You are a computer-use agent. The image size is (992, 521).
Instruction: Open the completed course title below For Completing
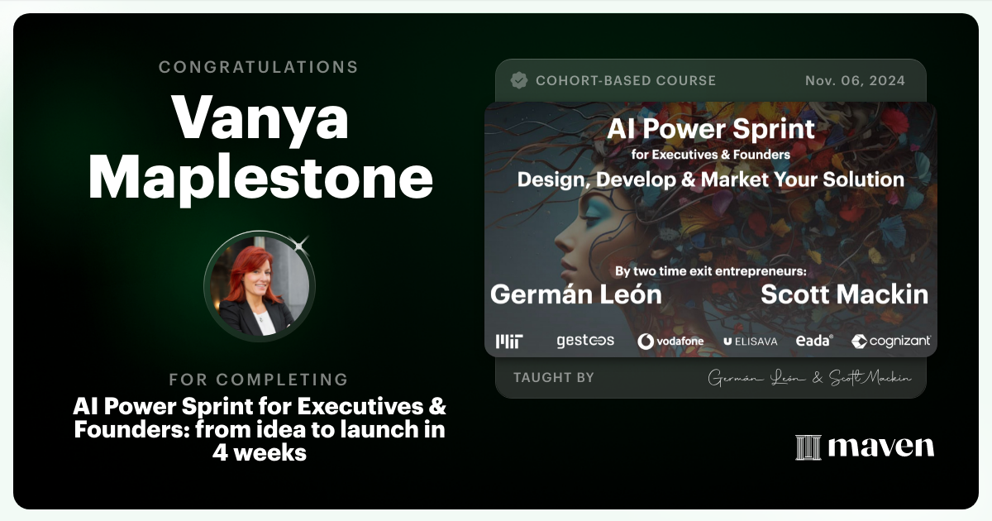click(260, 429)
